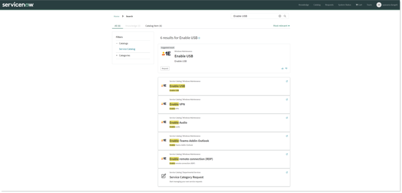The height and width of the screenshot is (193, 402).
Task: Click 1E icon on Enable VPN row
Action: 164,104
